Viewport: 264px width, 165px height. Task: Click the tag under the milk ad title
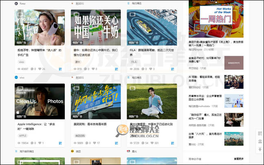point(77,62)
